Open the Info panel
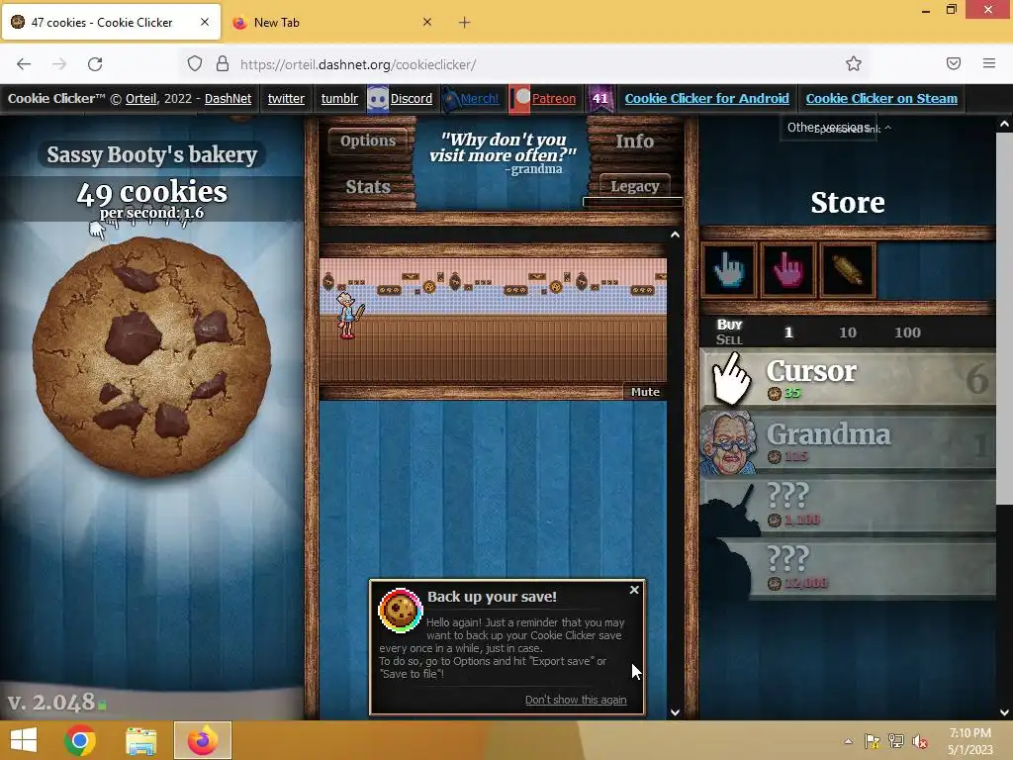This screenshot has height=760, width=1013. tap(634, 141)
